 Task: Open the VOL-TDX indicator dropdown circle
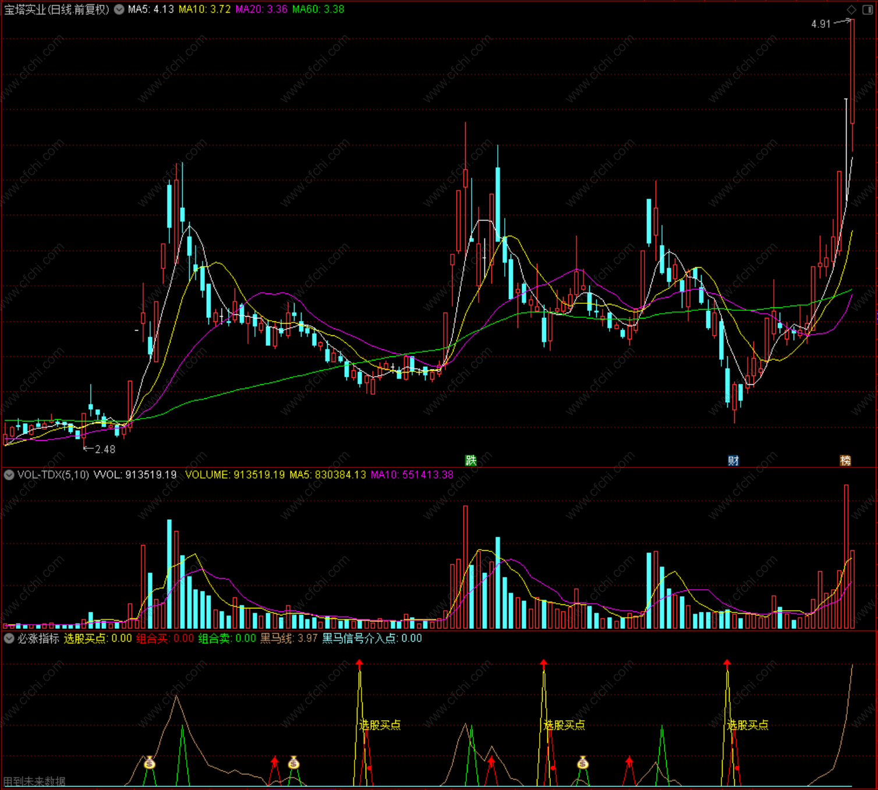click(x=9, y=475)
